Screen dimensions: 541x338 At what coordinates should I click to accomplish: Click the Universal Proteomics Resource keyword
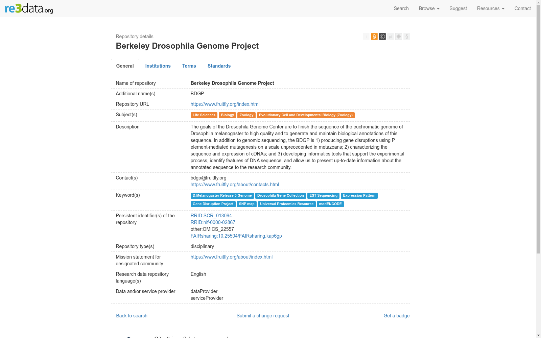coord(287,204)
